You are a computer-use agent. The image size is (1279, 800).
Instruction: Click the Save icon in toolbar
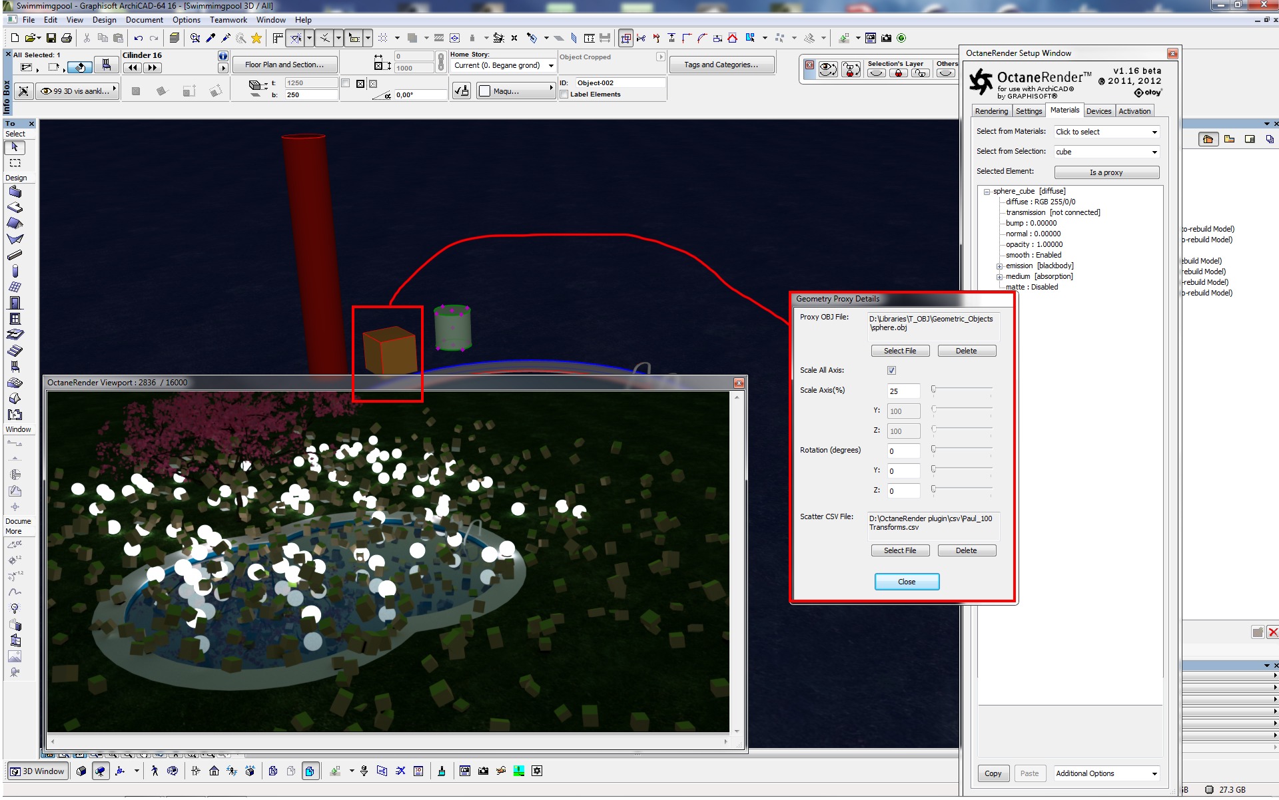coord(51,38)
